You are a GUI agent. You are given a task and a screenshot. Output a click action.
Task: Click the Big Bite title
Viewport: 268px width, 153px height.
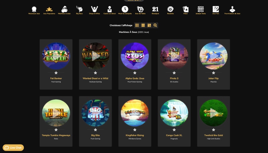95,135
